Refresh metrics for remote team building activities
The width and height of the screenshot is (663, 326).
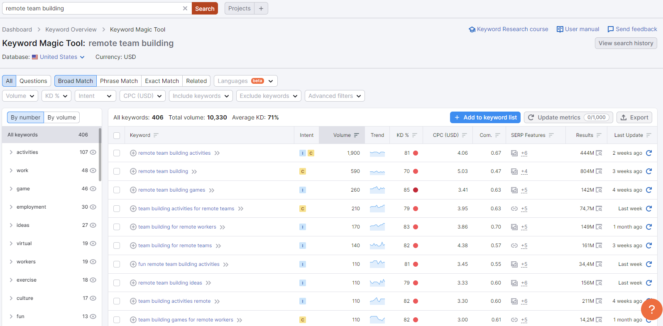[649, 153]
